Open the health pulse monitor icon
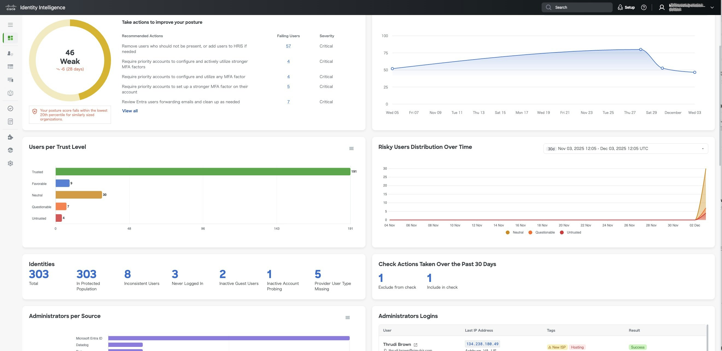722x351 pixels. coord(10,150)
